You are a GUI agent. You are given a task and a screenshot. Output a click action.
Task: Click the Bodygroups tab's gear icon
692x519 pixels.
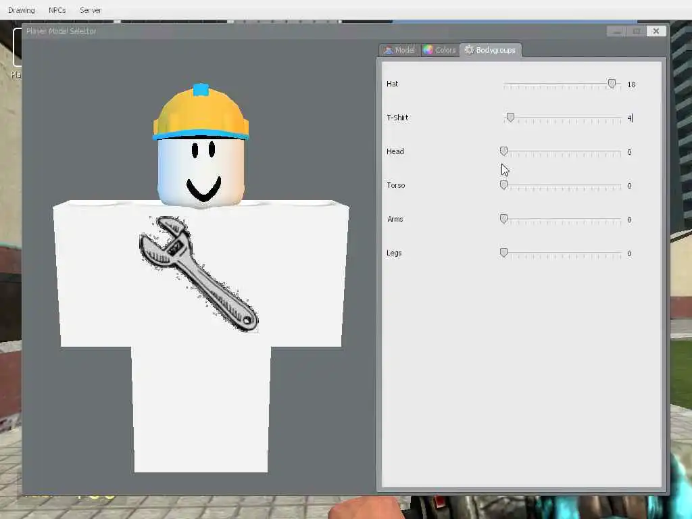tap(469, 49)
